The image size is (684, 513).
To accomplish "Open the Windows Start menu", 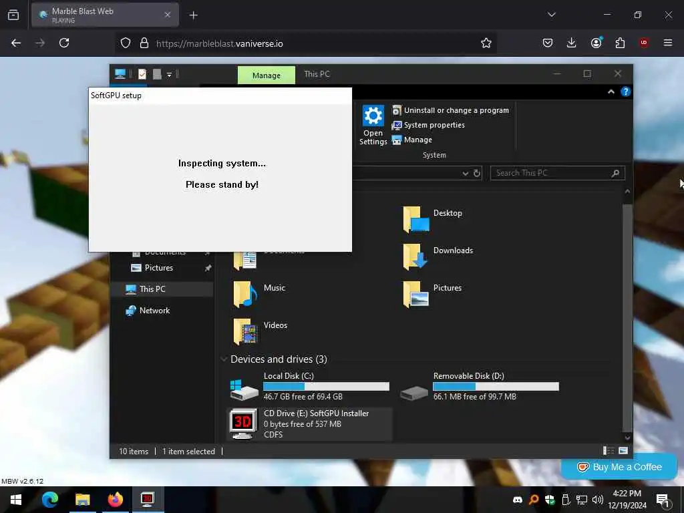I will (16, 500).
